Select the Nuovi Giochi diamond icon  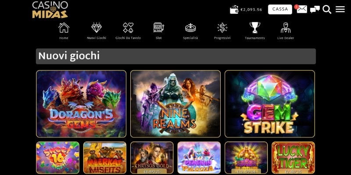97,28
